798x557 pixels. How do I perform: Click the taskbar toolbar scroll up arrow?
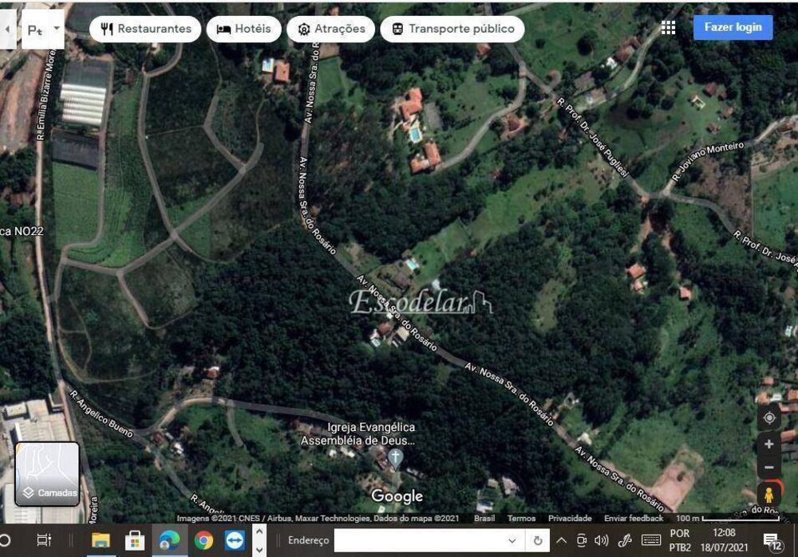tap(259, 532)
